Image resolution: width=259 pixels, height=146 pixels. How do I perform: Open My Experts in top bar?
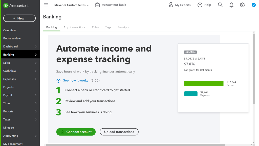[180, 5]
